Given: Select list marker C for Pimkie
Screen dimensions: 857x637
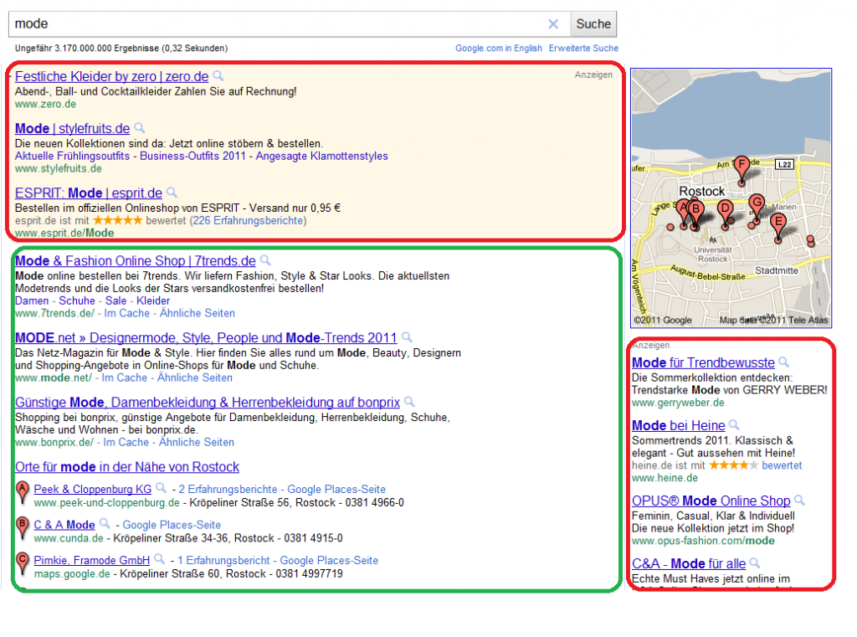Looking at the screenshot, I should 22,563.
